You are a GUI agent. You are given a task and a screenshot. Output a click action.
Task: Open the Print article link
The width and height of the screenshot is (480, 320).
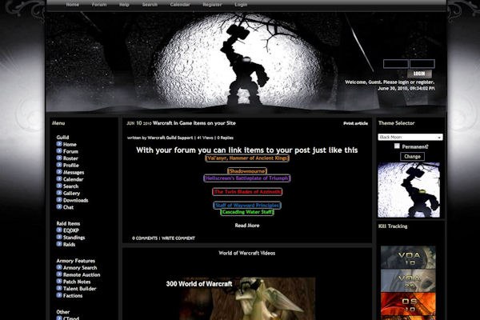(x=356, y=123)
